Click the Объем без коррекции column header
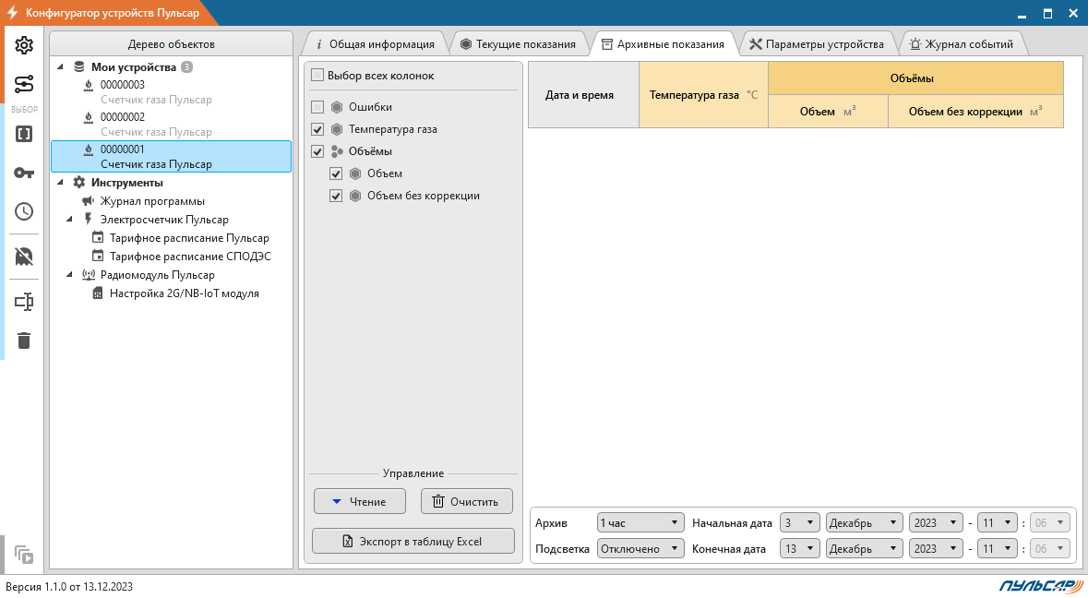Image resolution: width=1088 pixels, height=598 pixels. 975,112
